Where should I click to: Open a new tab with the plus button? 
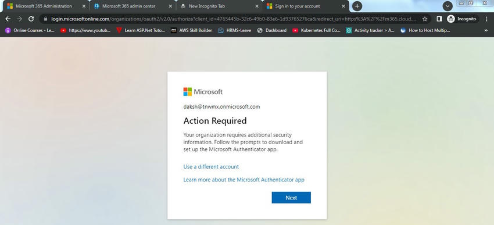point(357,6)
